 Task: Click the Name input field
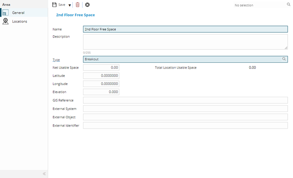(x=185, y=29)
